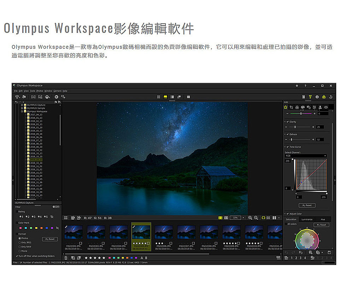Click the zoom in magnifier icon
Screen dimensions: 350x283
coord(250,218)
